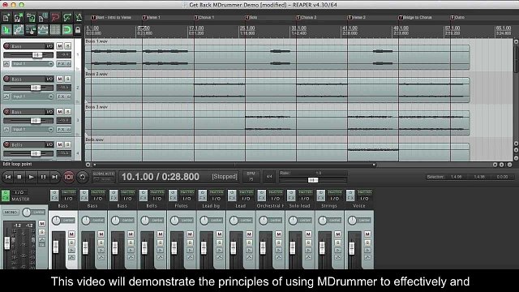Open the Input 1 dropdown on track 3
The height and width of the screenshot is (292, 519).
pyautogui.click(x=32, y=130)
